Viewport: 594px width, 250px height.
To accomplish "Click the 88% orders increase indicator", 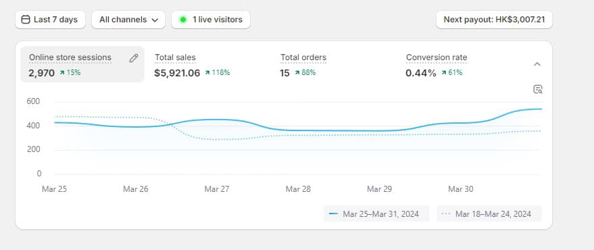I will pyautogui.click(x=305, y=73).
